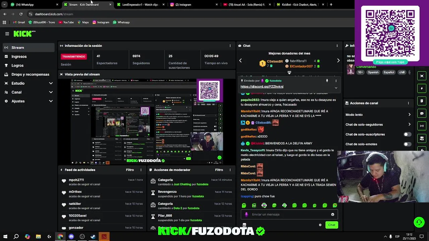
Task: Click chat bubble icon in right toolbar
Action: (422, 113)
